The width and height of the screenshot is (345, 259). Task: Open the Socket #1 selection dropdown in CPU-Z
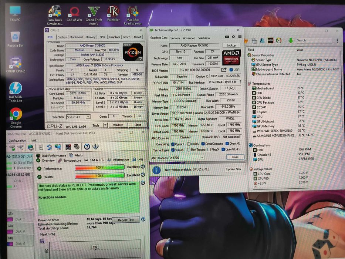[78, 117]
